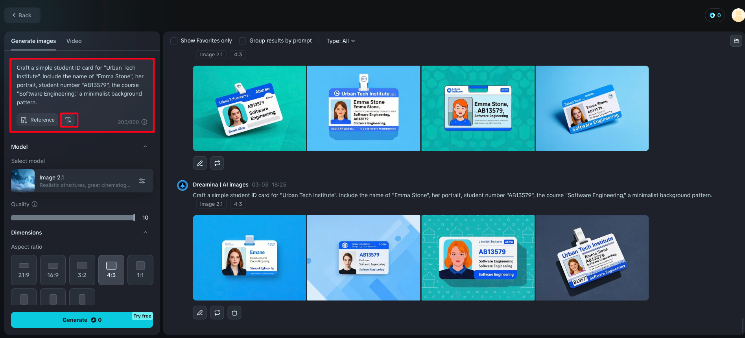Screen dimensions: 745x338
Task: Click the results panel vertical scrollbar
Action: click(743, 325)
